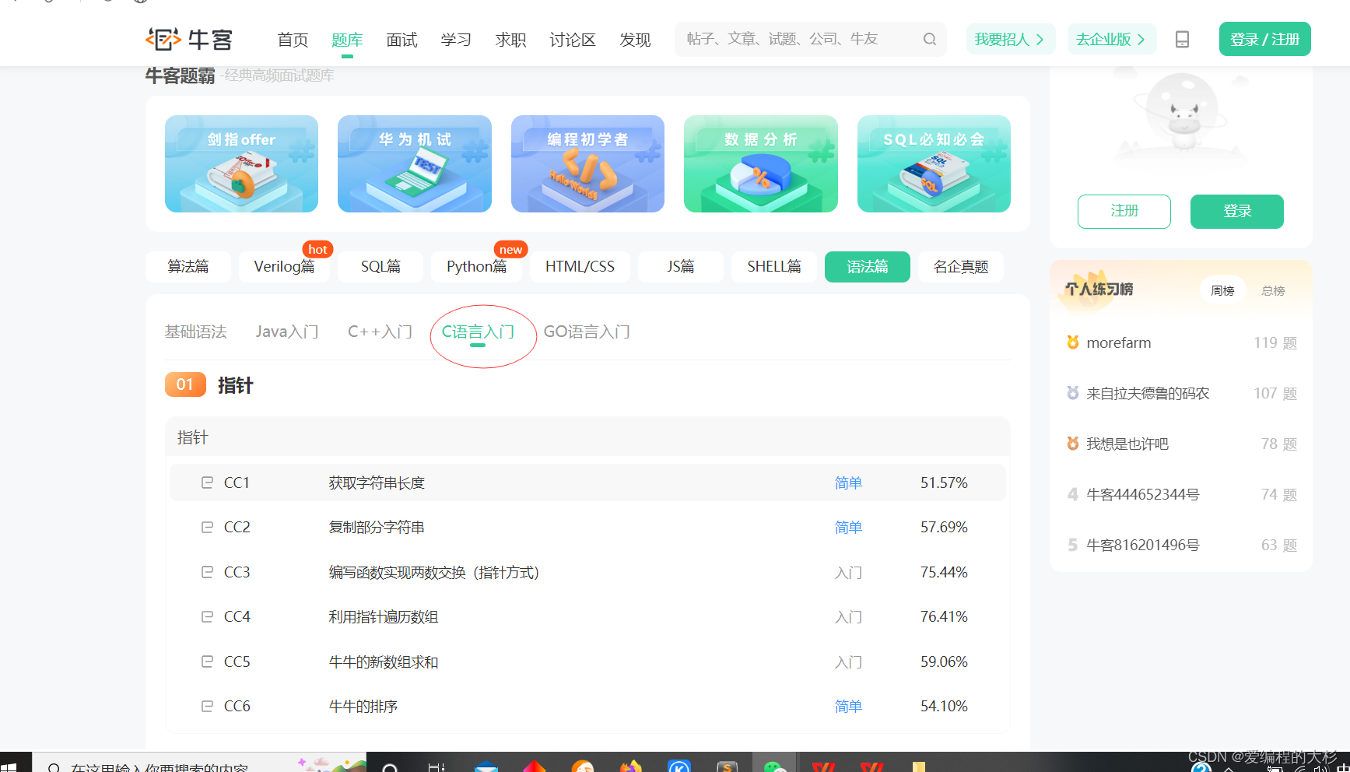Click the search magnifier icon

tap(929, 39)
